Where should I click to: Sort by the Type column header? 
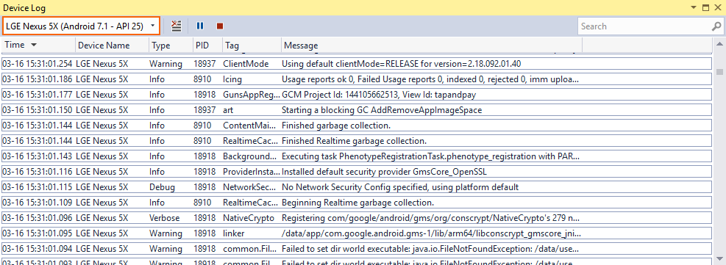click(x=171, y=46)
